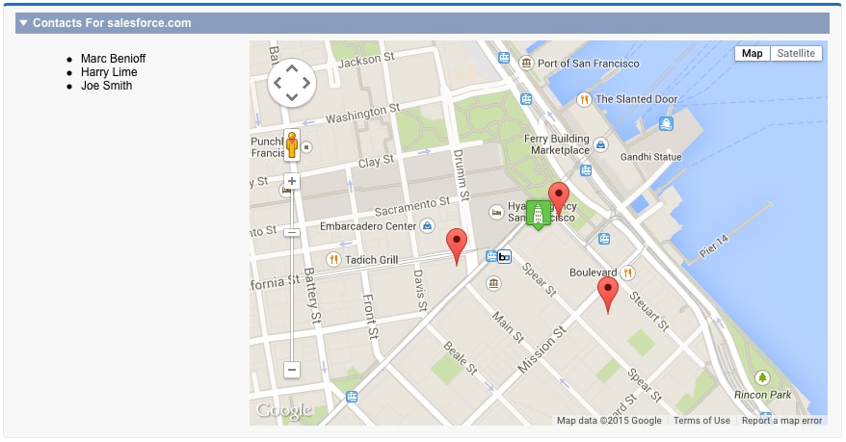846x442 pixels.
Task: Click the Gandhi Statue map label
Action: pyautogui.click(x=650, y=157)
